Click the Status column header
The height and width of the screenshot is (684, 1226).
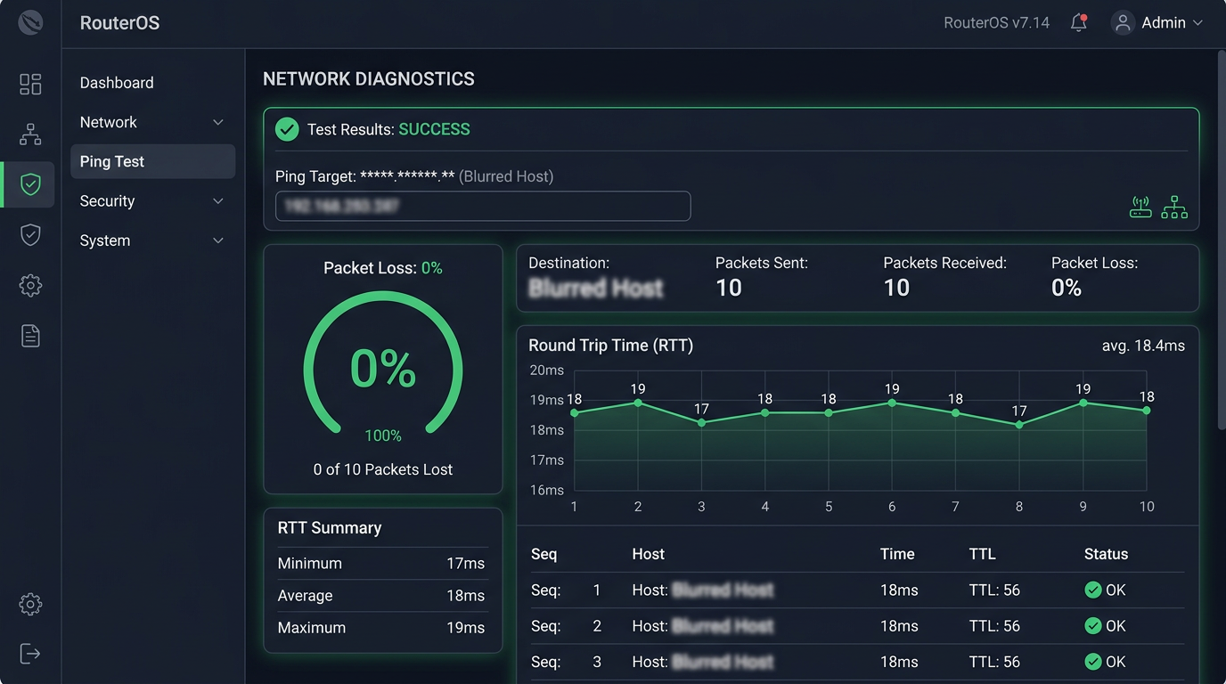click(x=1107, y=554)
